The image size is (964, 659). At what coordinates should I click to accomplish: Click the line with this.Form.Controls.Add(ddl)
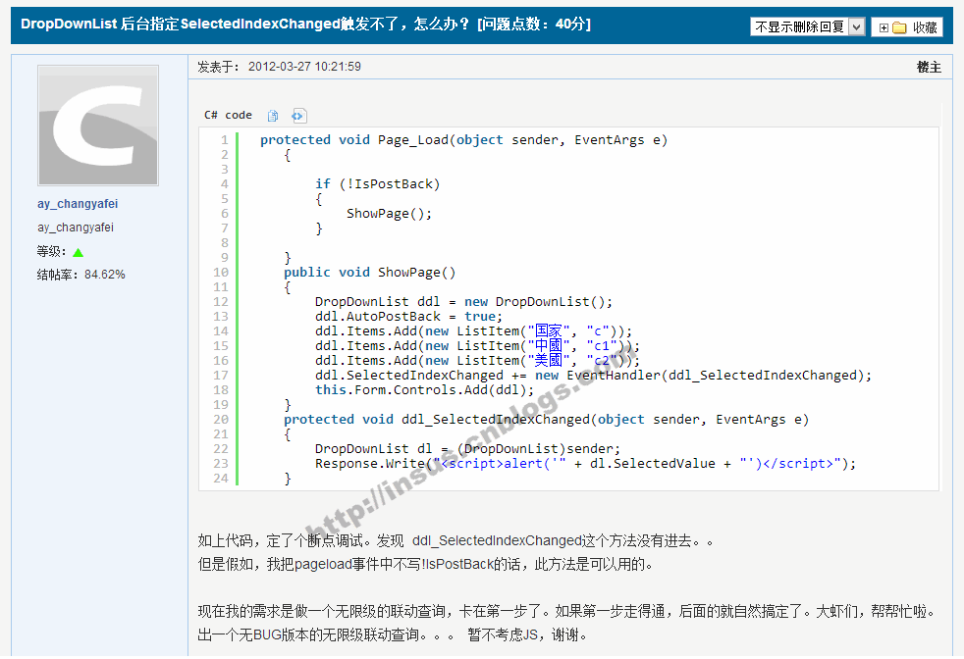click(x=424, y=390)
